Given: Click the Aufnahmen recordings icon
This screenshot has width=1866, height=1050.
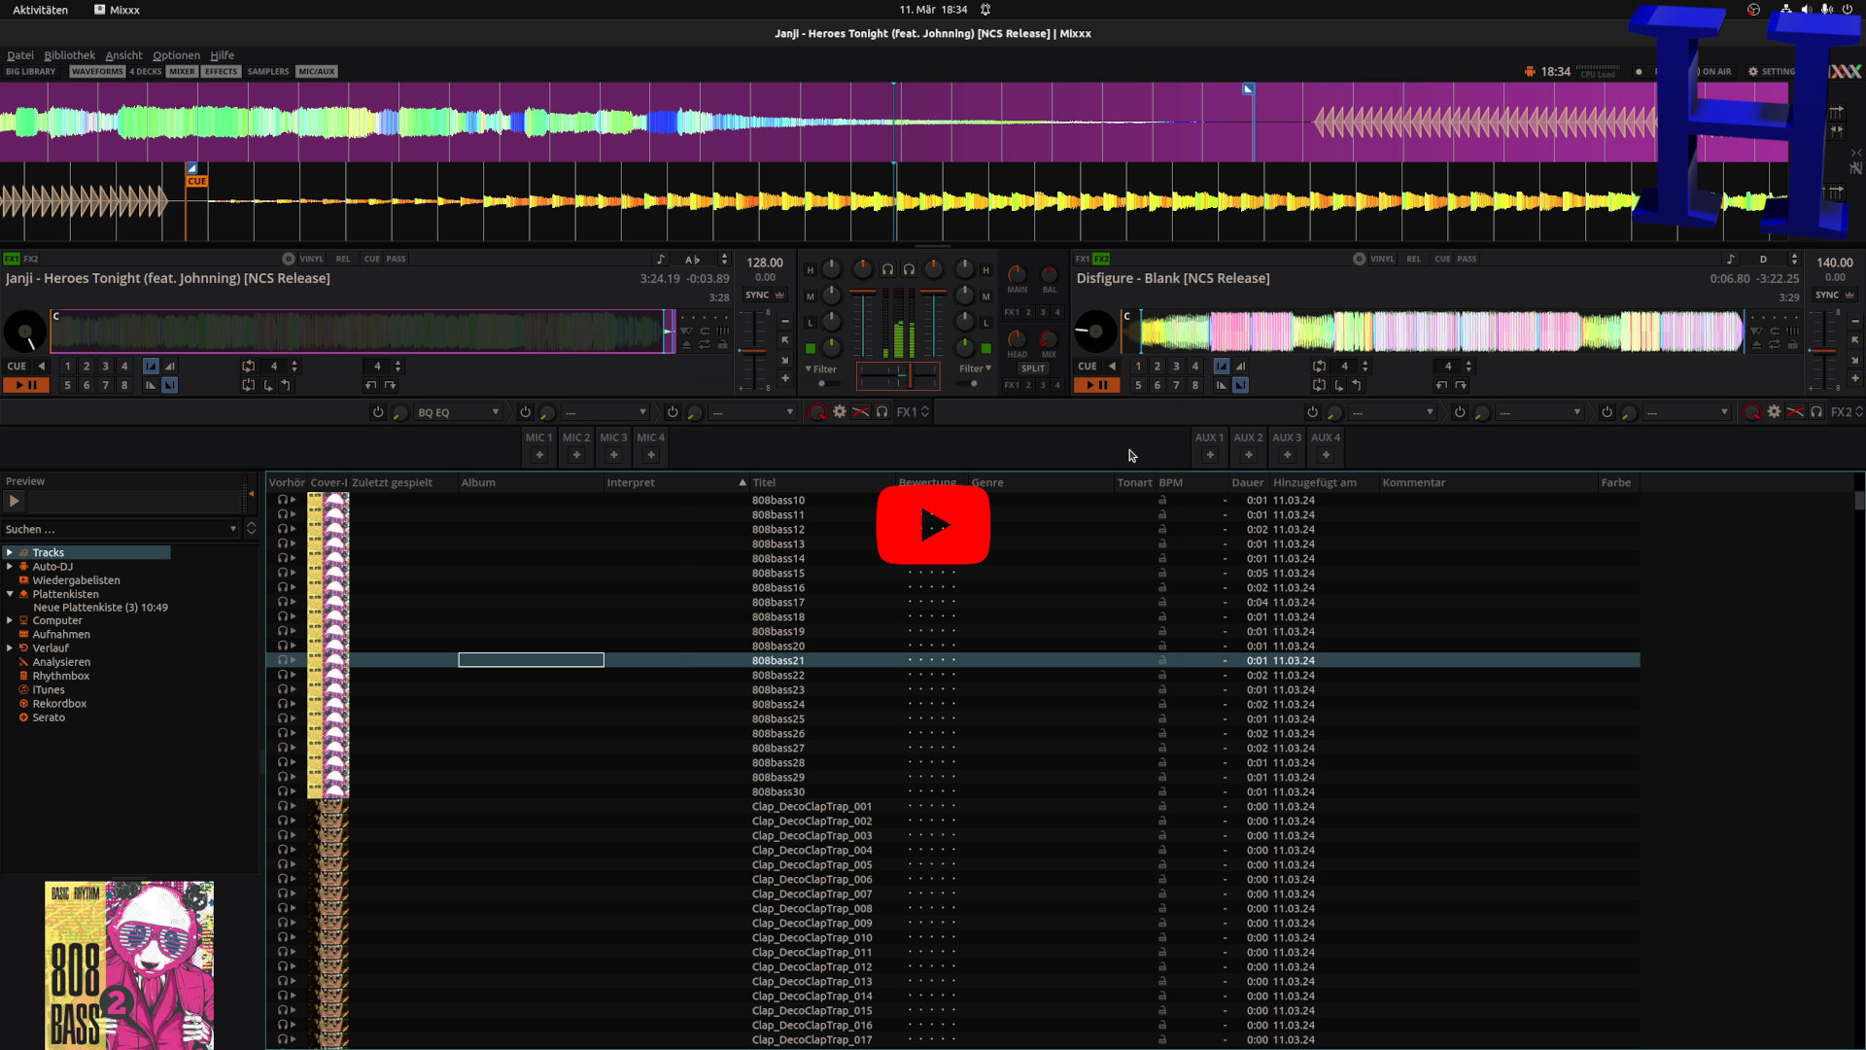Looking at the screenshot, I should 23,634.
